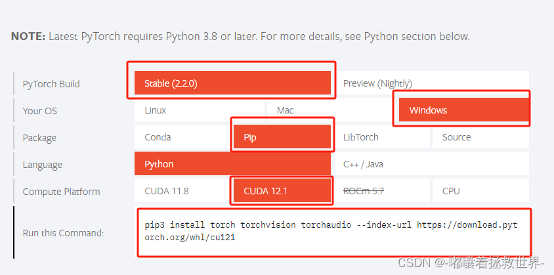Click the NOTE text about Python 3.8
Screen dimensions: 554x275
(x=240, y=36)
